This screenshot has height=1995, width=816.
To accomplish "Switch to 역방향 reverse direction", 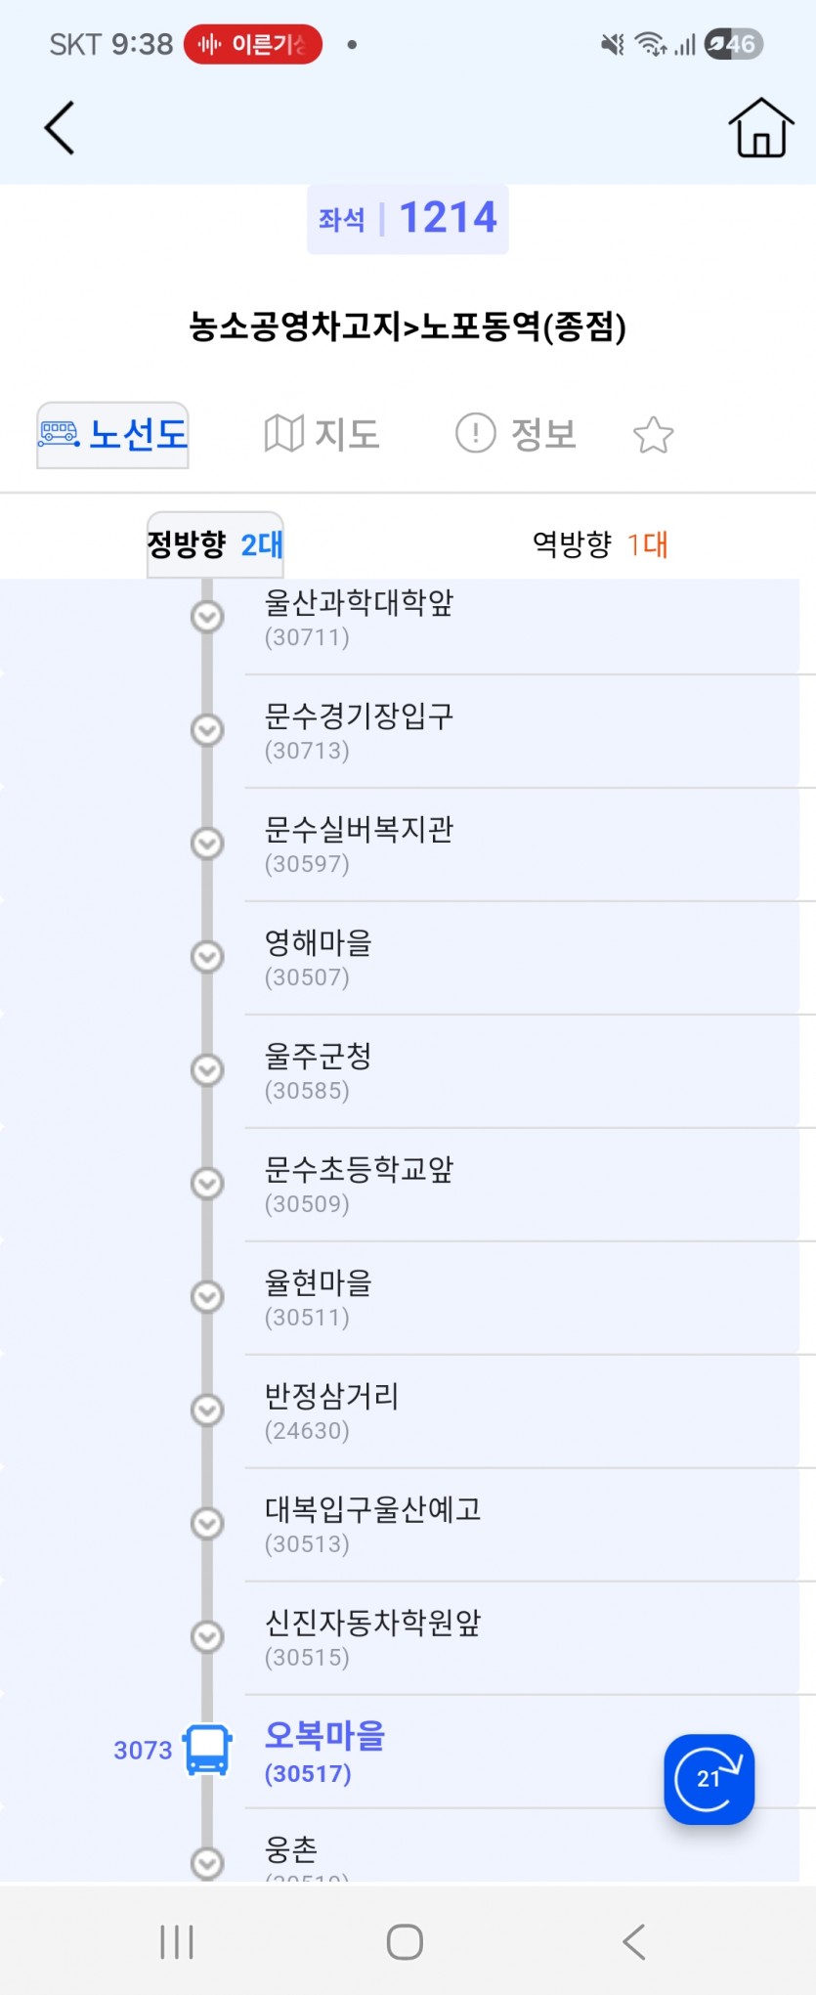I will [x=599, y=544].
